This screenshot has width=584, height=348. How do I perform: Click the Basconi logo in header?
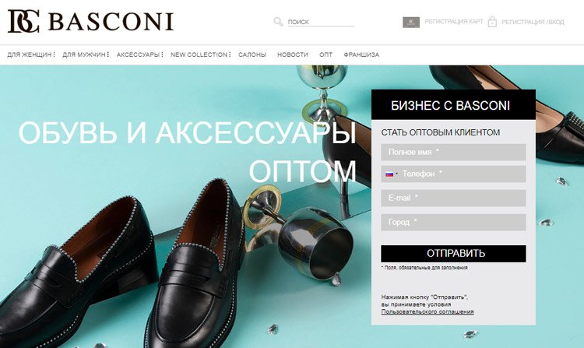90,21
